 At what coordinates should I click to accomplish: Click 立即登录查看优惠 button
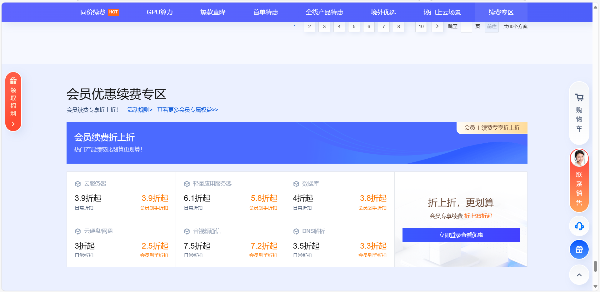pyautogui.click(x=461, y=235)
